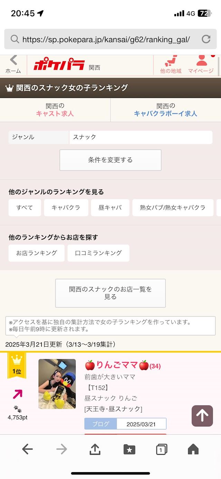Tap the scroll-to-top arrow button
This screenshot has height=479, width=221.
[202, 416]
